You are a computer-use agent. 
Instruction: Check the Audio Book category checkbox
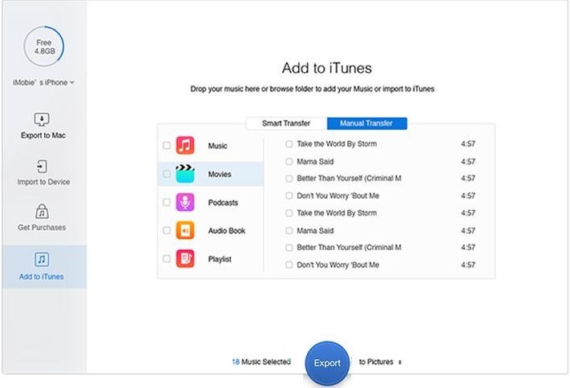167,231
